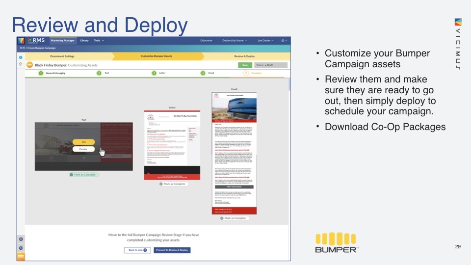Open the Letter asset thumbnail
The height and width of the screenshot is (265, 471).
click(x=172, y=145)
